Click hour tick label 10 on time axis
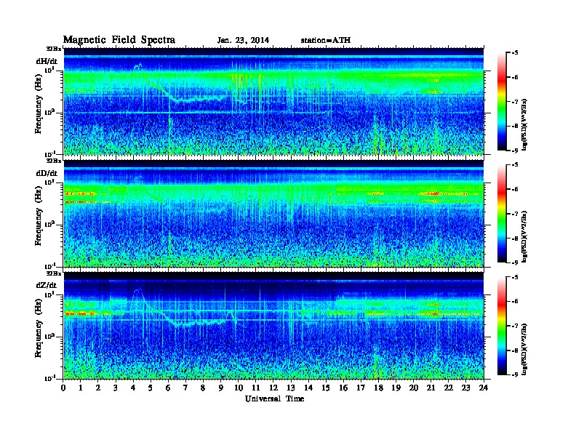Viewport: 576px width, 445px height. (x=239, y=388)
